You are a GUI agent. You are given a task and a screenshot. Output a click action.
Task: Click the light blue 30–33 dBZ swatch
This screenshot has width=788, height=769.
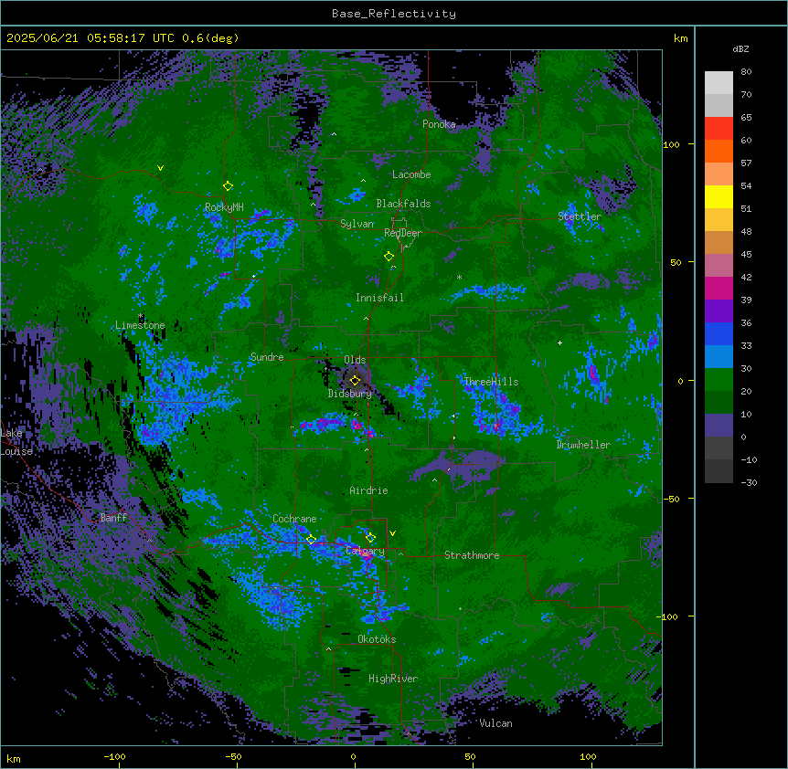click(719, 357)
